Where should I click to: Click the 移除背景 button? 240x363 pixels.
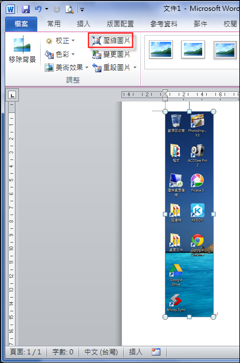22,50
